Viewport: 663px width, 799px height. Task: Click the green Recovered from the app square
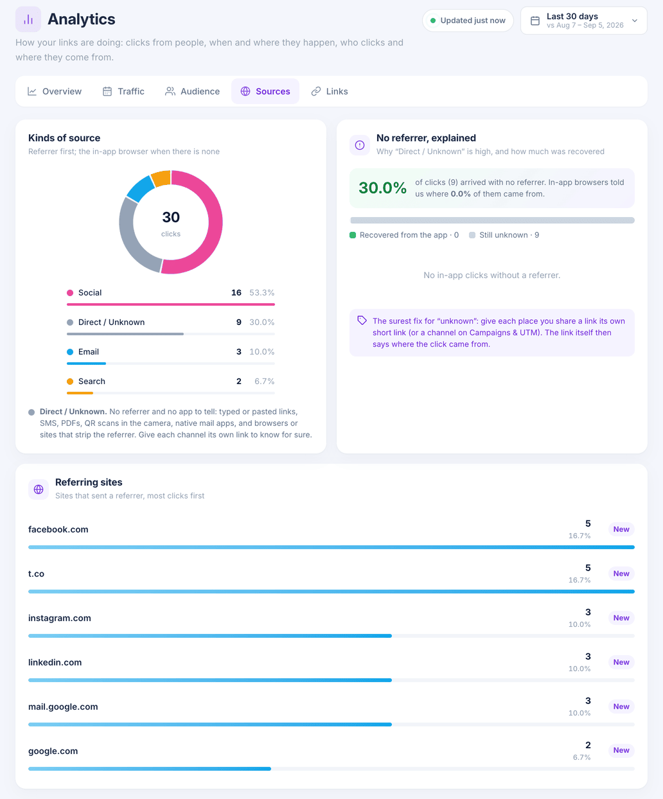coord(353,235)
